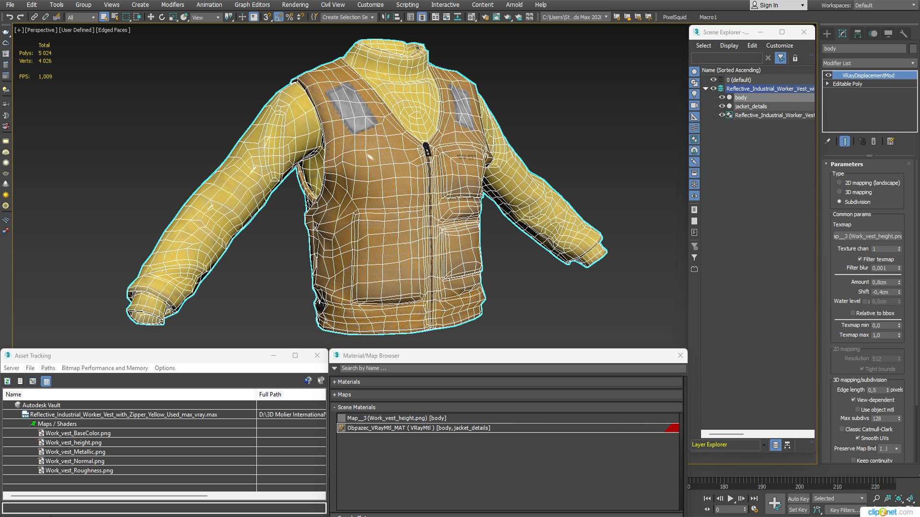This screenshot has width=920, height=517.
Task: Click the lock icon in Scene Explorer
Action: tap(795, 58)
